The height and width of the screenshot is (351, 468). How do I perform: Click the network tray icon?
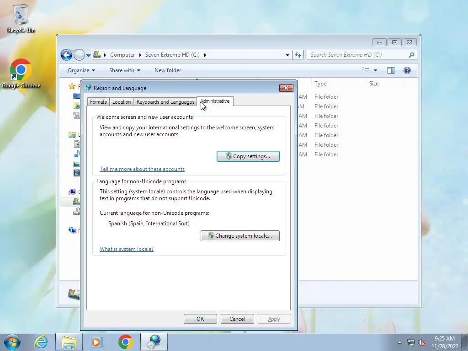411,343
